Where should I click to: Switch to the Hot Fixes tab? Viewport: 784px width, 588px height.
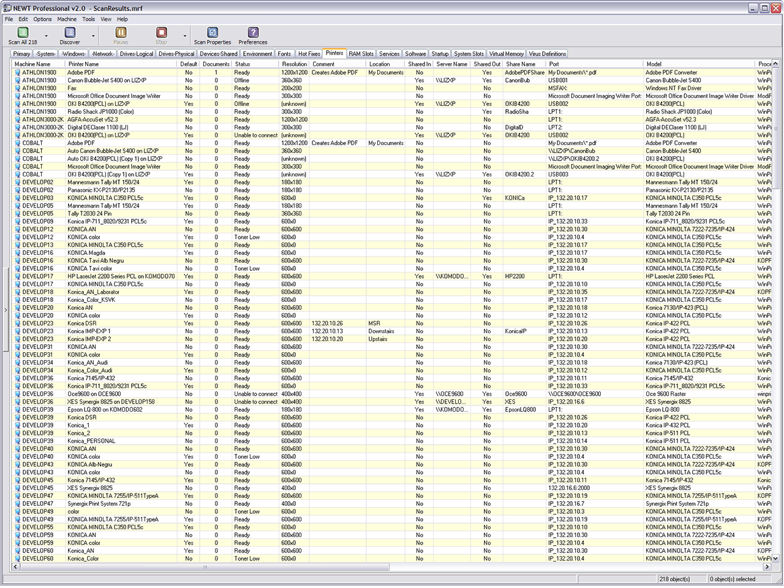point(309,54)
